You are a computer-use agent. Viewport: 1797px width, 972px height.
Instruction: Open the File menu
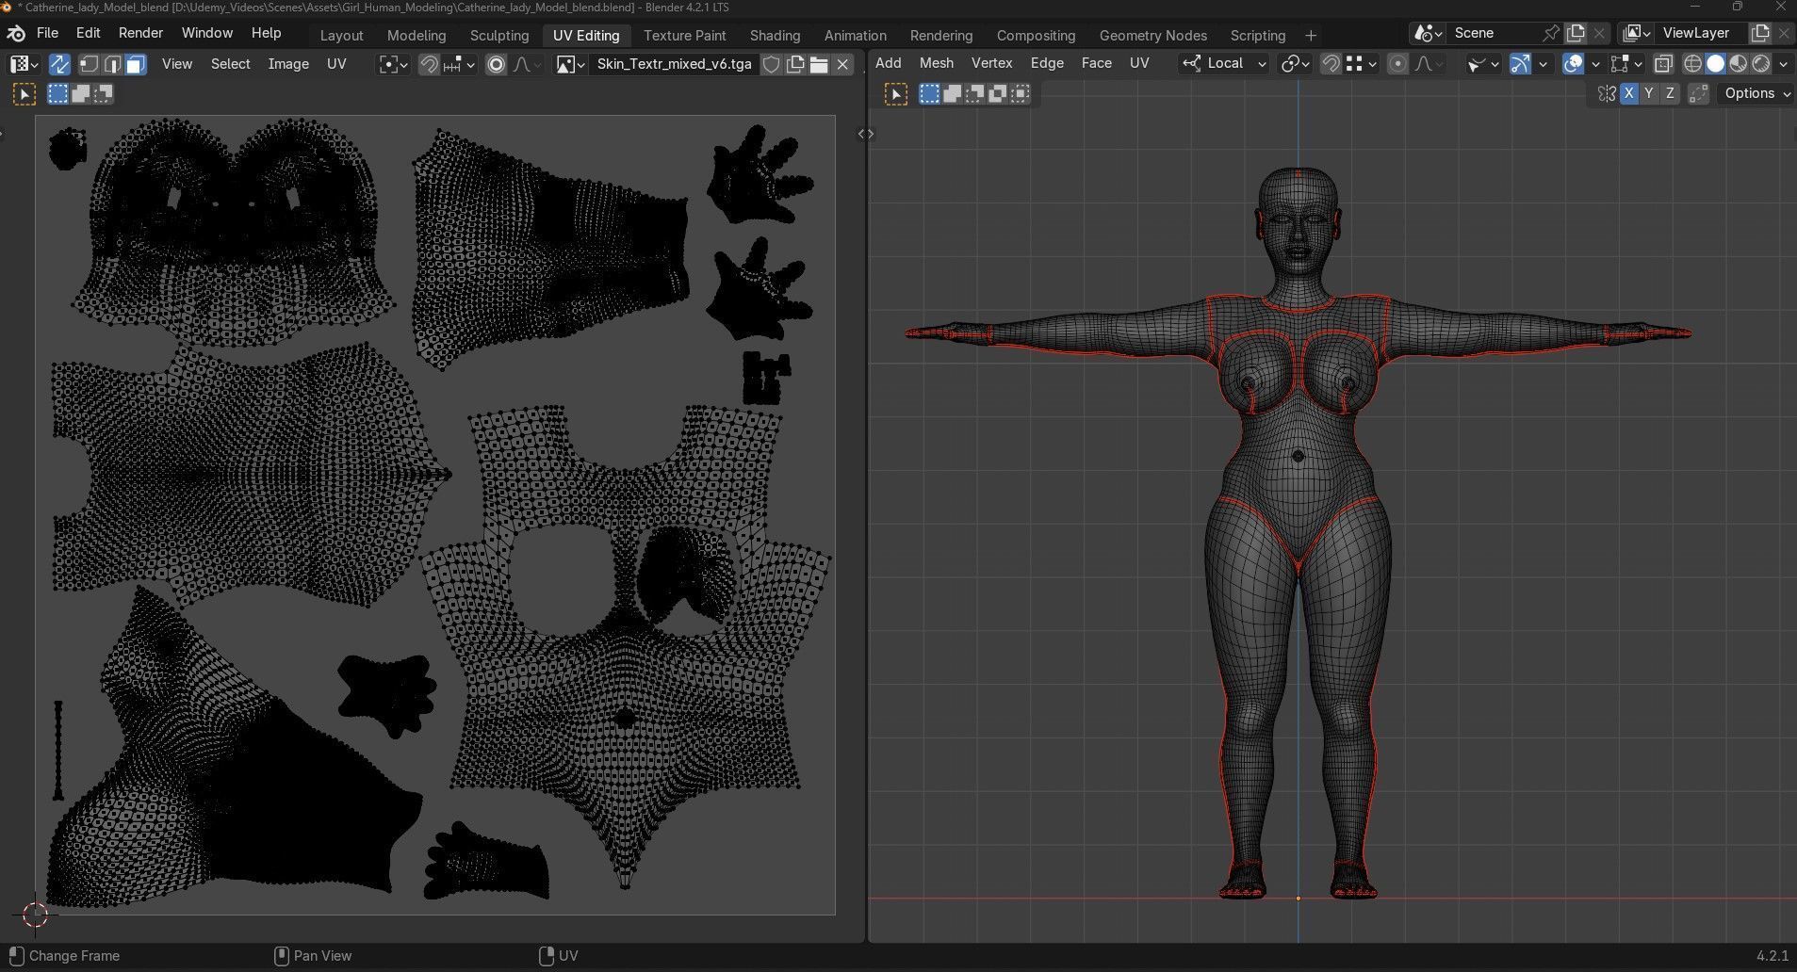tap(47, 33)
